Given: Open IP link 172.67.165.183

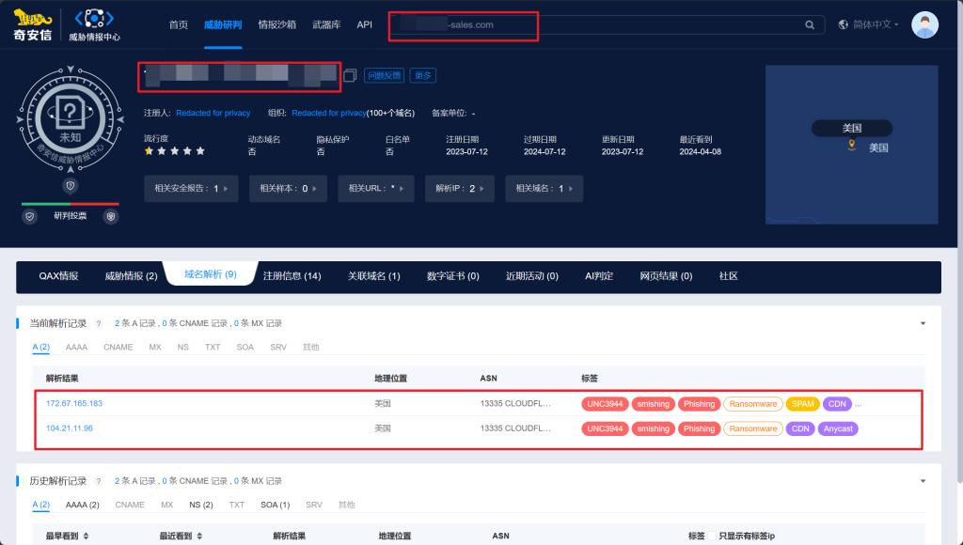Looking at the screenshot, I should [x=74, y=403].
